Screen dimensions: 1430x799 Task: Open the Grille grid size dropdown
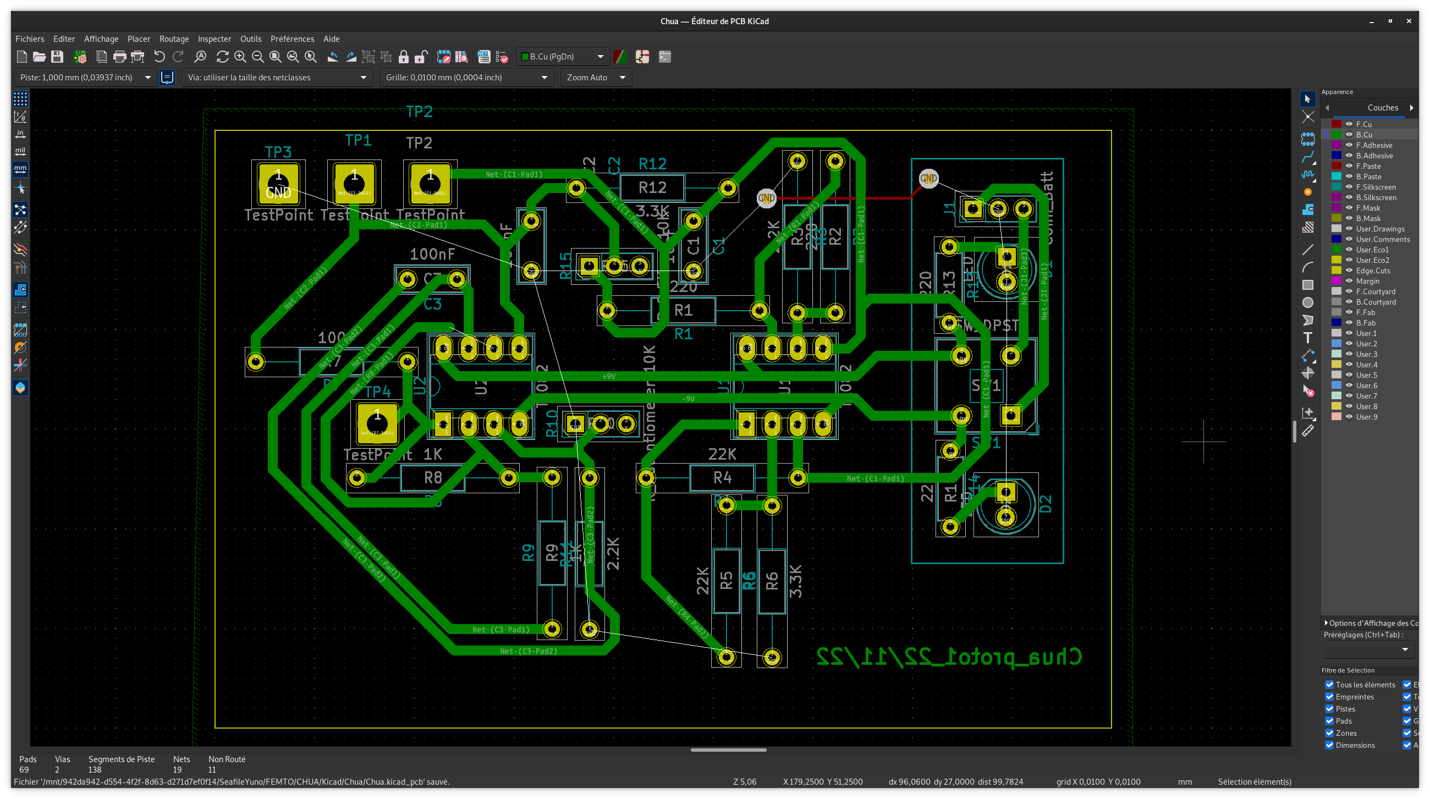click(x=466, y=78)
